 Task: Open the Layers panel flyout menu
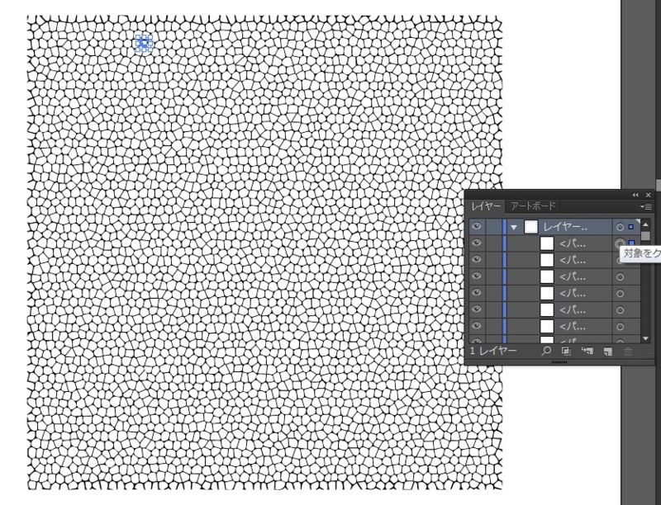[x=645, y=206]
